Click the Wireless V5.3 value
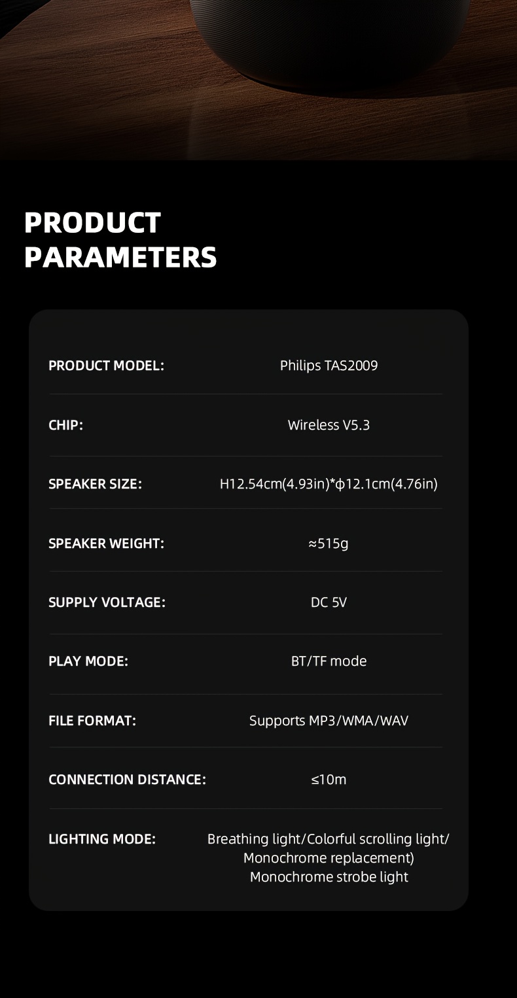The image size is (517, 998). click(329, 425)
